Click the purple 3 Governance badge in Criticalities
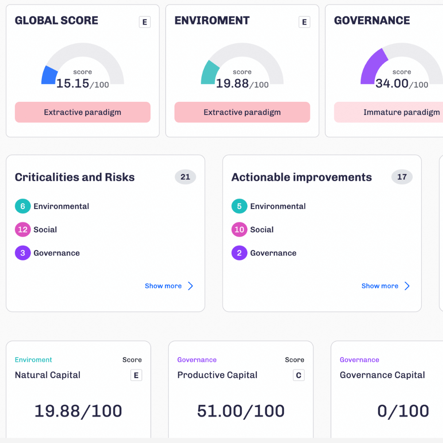 23,253
